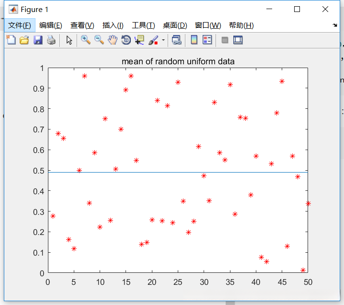Open a file with the folder icon
Image resolution: width=344 pixels, height=305 pixels.
(24, 40)
